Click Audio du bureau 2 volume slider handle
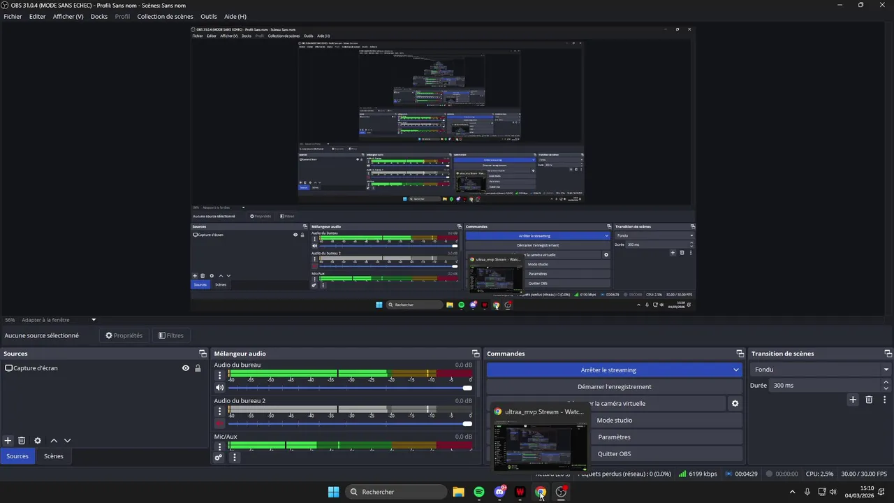Screen dimensions: 894x503 pyautogui.click(x=467, y=423)
